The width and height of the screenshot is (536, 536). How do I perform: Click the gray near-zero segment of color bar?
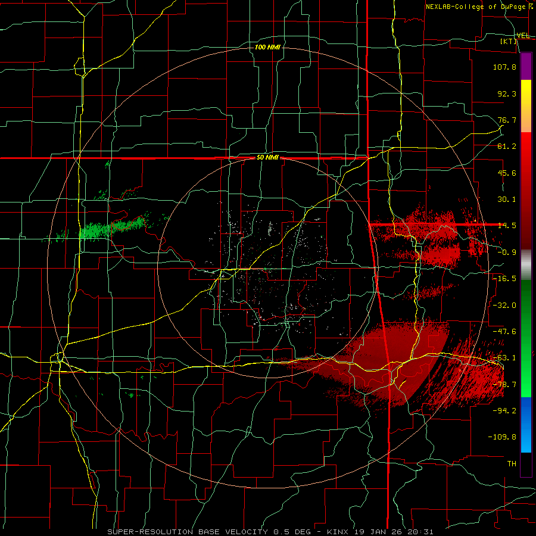[x=526, y=265]
